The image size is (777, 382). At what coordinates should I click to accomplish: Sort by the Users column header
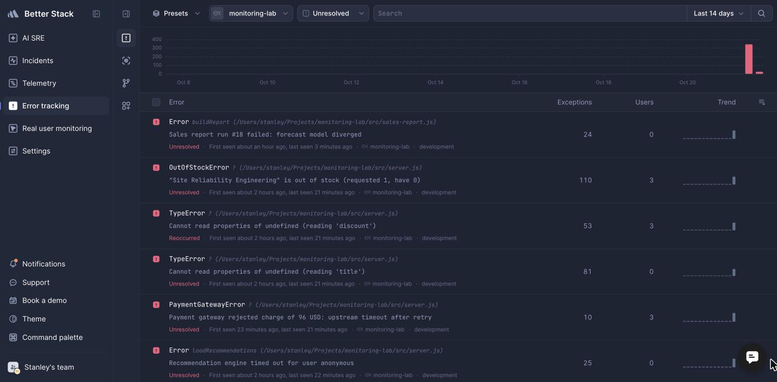pos(644,102)
